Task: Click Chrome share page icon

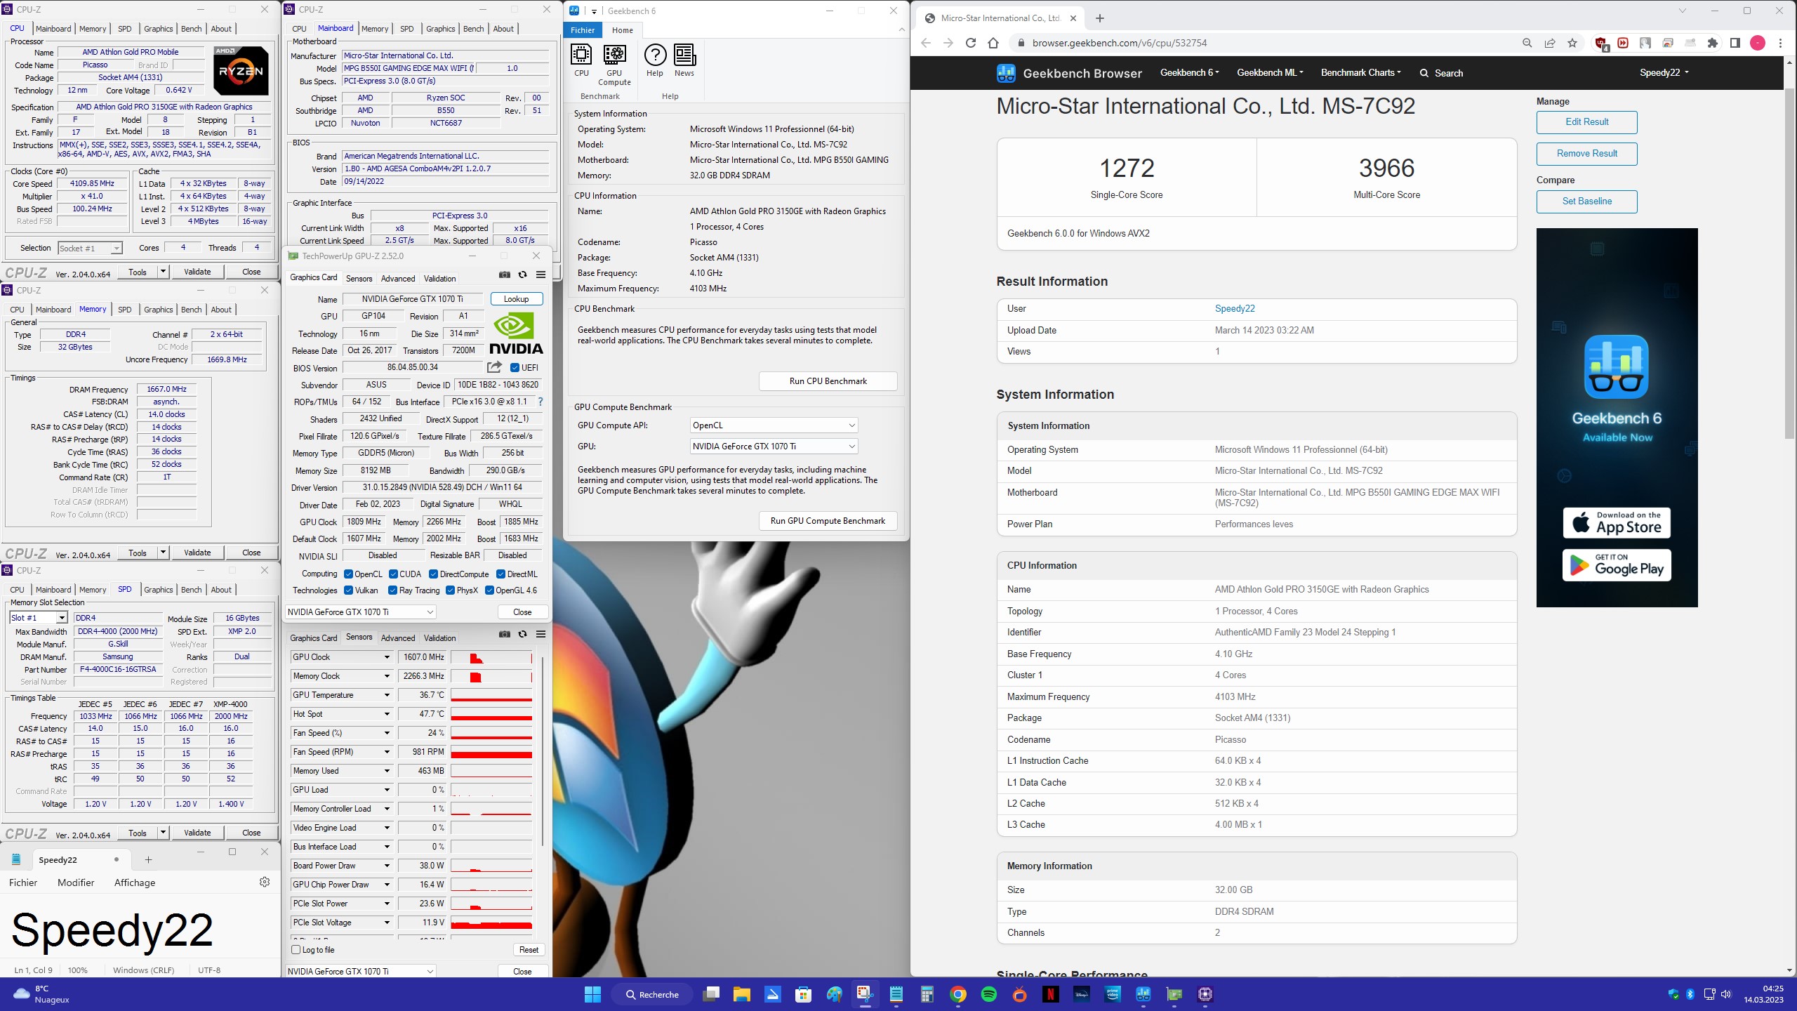Action: (1550, 43)
